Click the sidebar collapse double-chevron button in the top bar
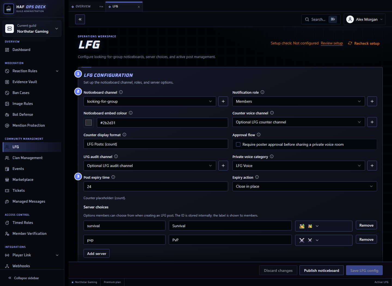This screenshot has height=286, width=392. pyautogui.click(x=80, y=19)
